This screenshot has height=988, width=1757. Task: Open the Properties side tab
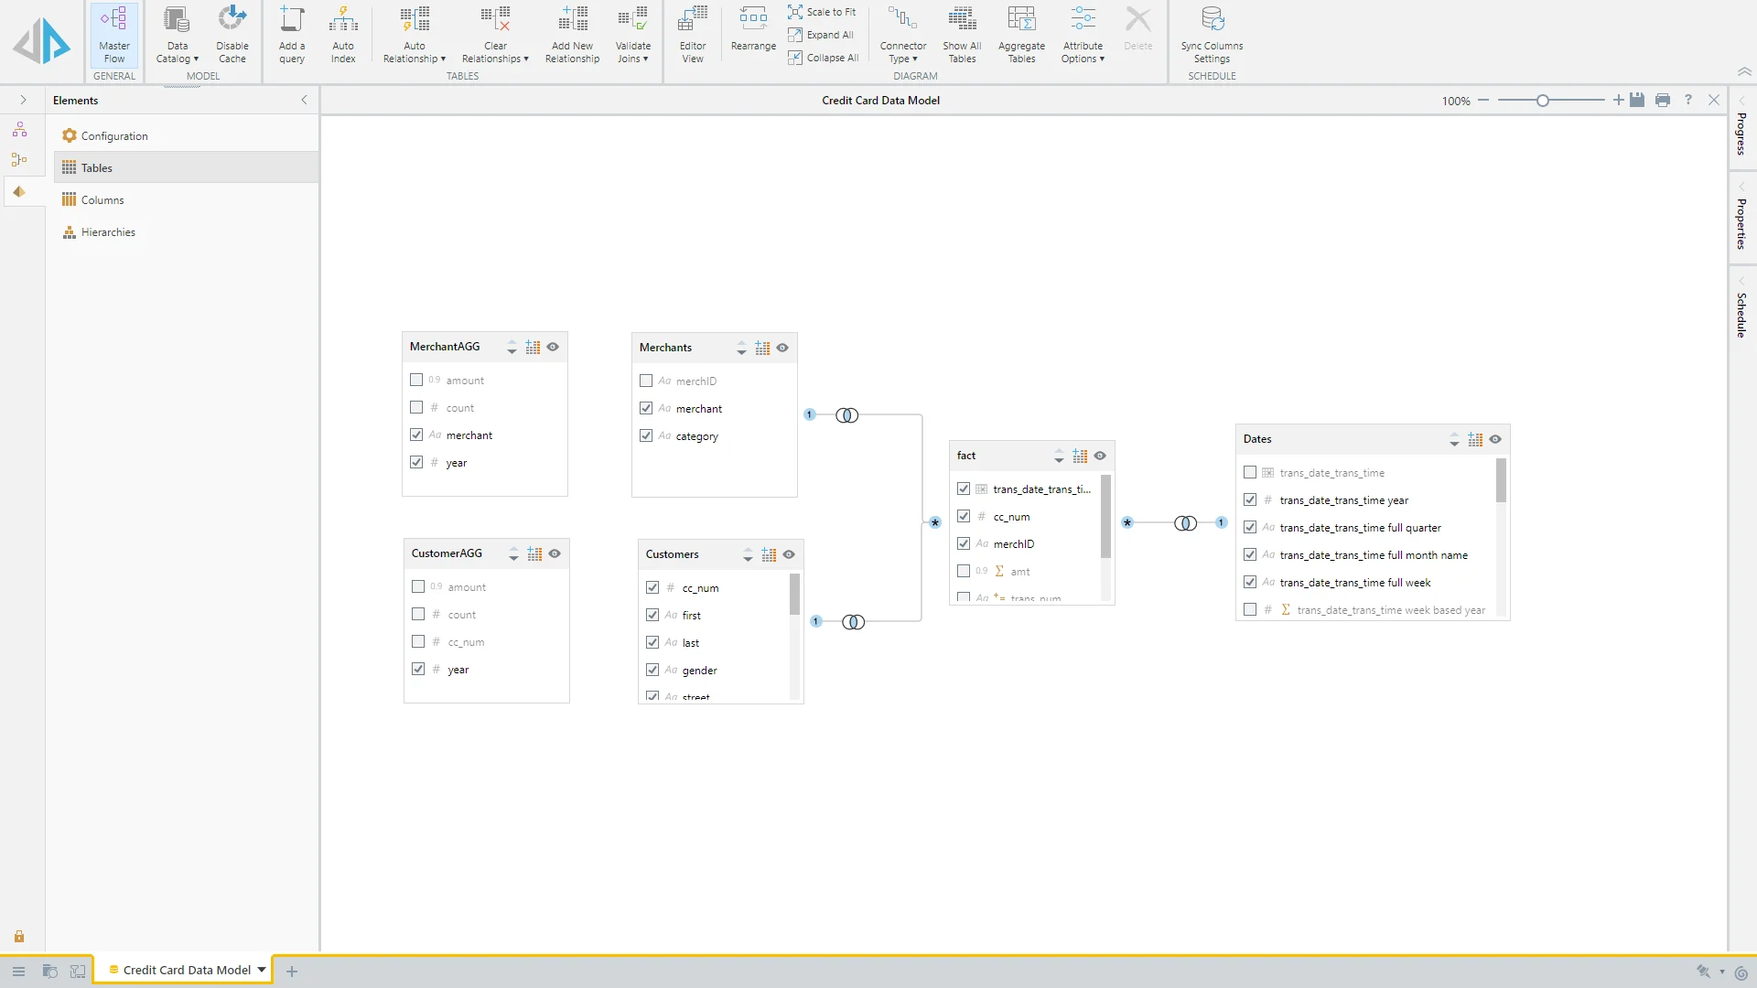(1741, 223)
